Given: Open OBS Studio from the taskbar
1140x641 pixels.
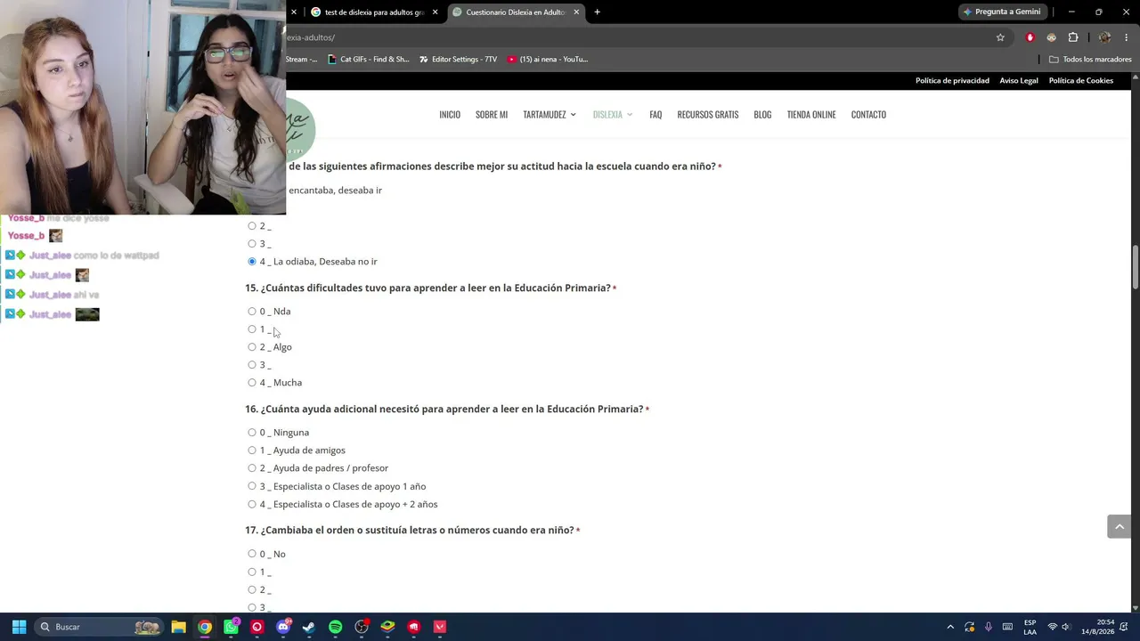Looking at the screenshot, I should (x=362, y=627).
